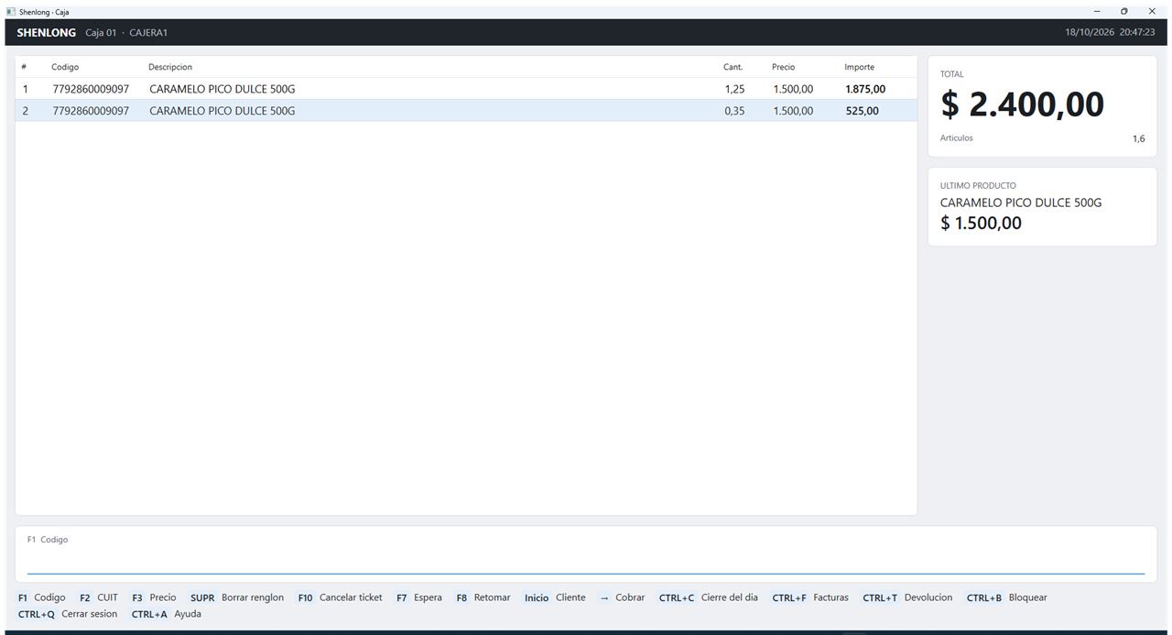Click the Caja 01 · CAJERA1 label
The image size is (1172, 635).
click(126, 32)
